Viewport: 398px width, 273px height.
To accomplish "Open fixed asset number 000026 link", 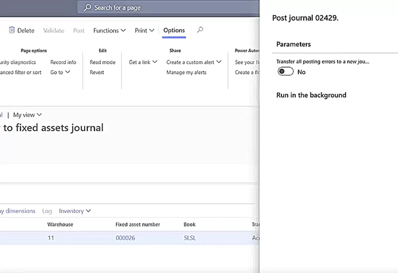I will [125, 238].
